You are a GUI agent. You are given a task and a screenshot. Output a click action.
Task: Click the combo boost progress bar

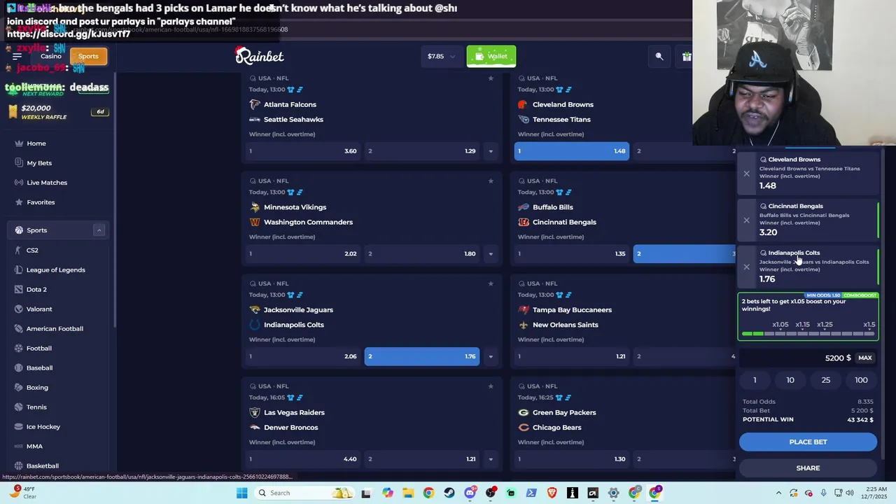(x=808, y=334)
